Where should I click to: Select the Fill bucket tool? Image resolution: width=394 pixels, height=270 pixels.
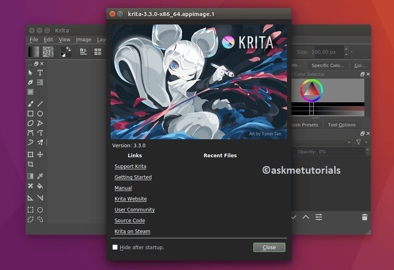[x=40, y=186]
